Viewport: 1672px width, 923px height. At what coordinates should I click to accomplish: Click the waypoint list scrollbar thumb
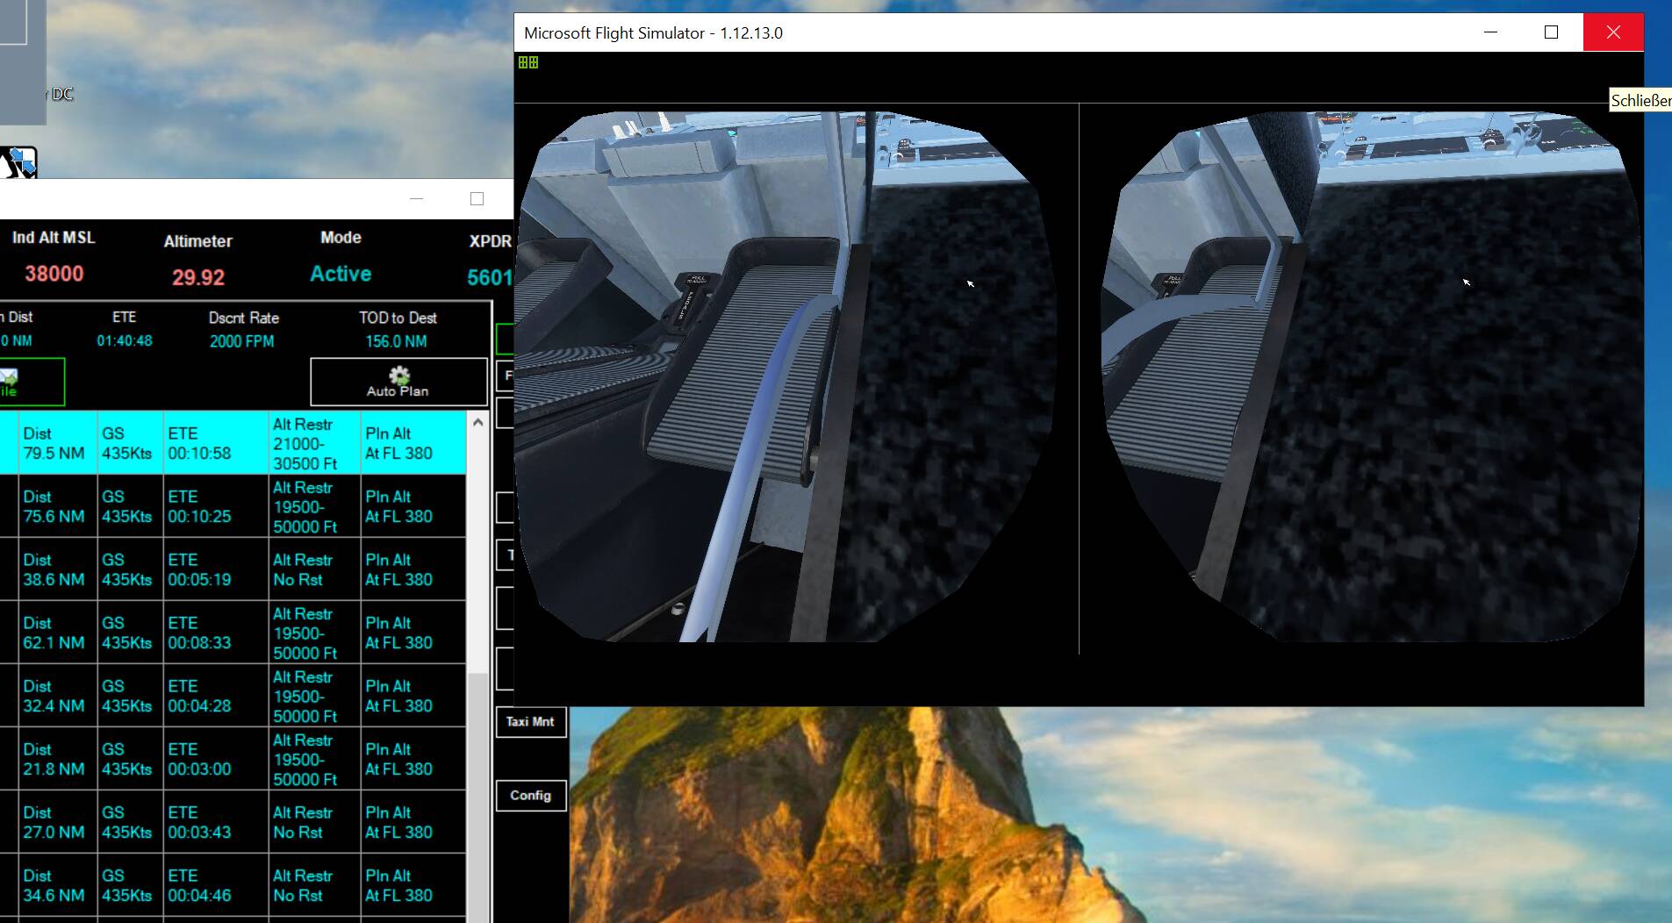(477, 790)
